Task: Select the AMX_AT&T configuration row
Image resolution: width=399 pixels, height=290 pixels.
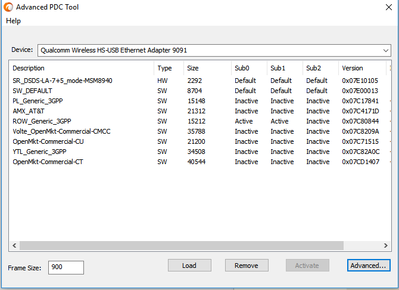Action: tap(200, 111)
